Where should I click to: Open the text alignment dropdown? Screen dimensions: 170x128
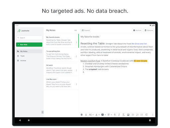[x=110, y=115]
